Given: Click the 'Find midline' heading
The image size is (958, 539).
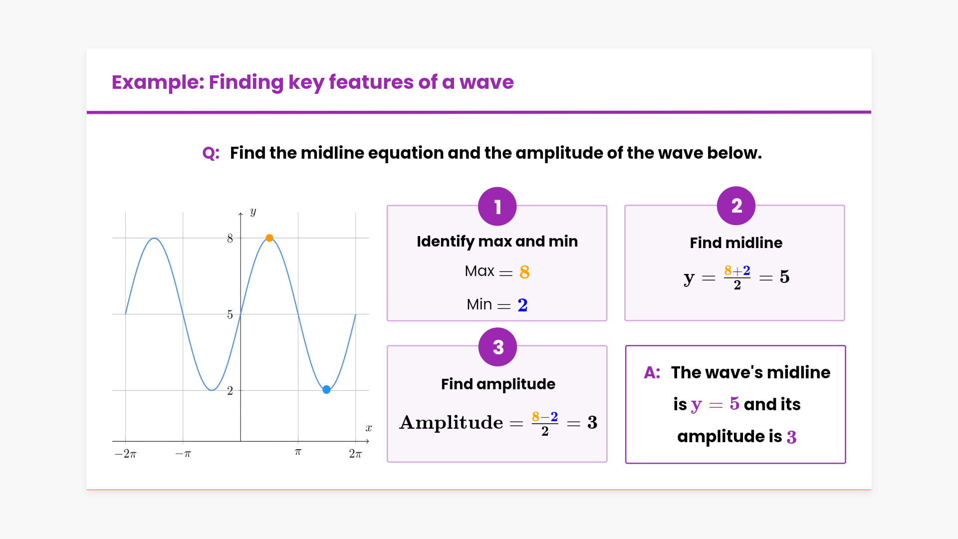Looking at the screenshot, I should [736, 243].
